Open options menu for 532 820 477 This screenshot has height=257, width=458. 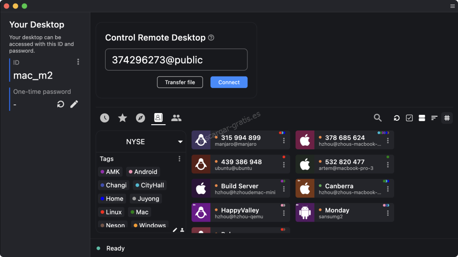pos(388,165)
